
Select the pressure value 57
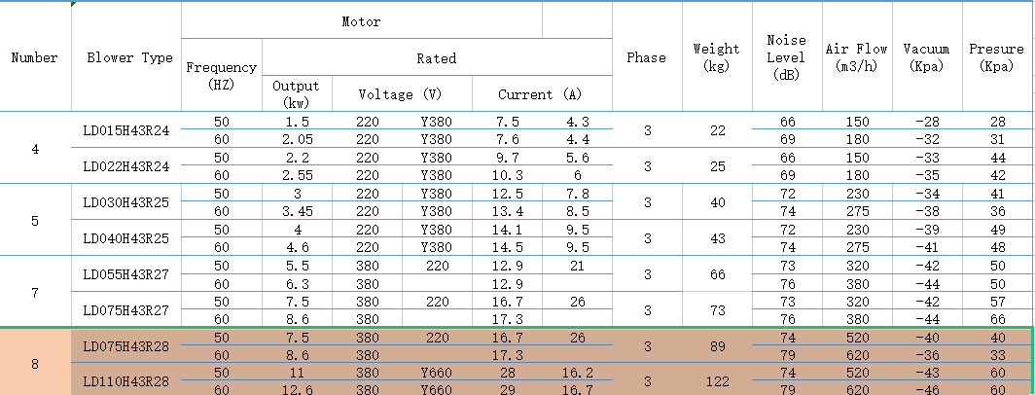click(x=997, y=302)
